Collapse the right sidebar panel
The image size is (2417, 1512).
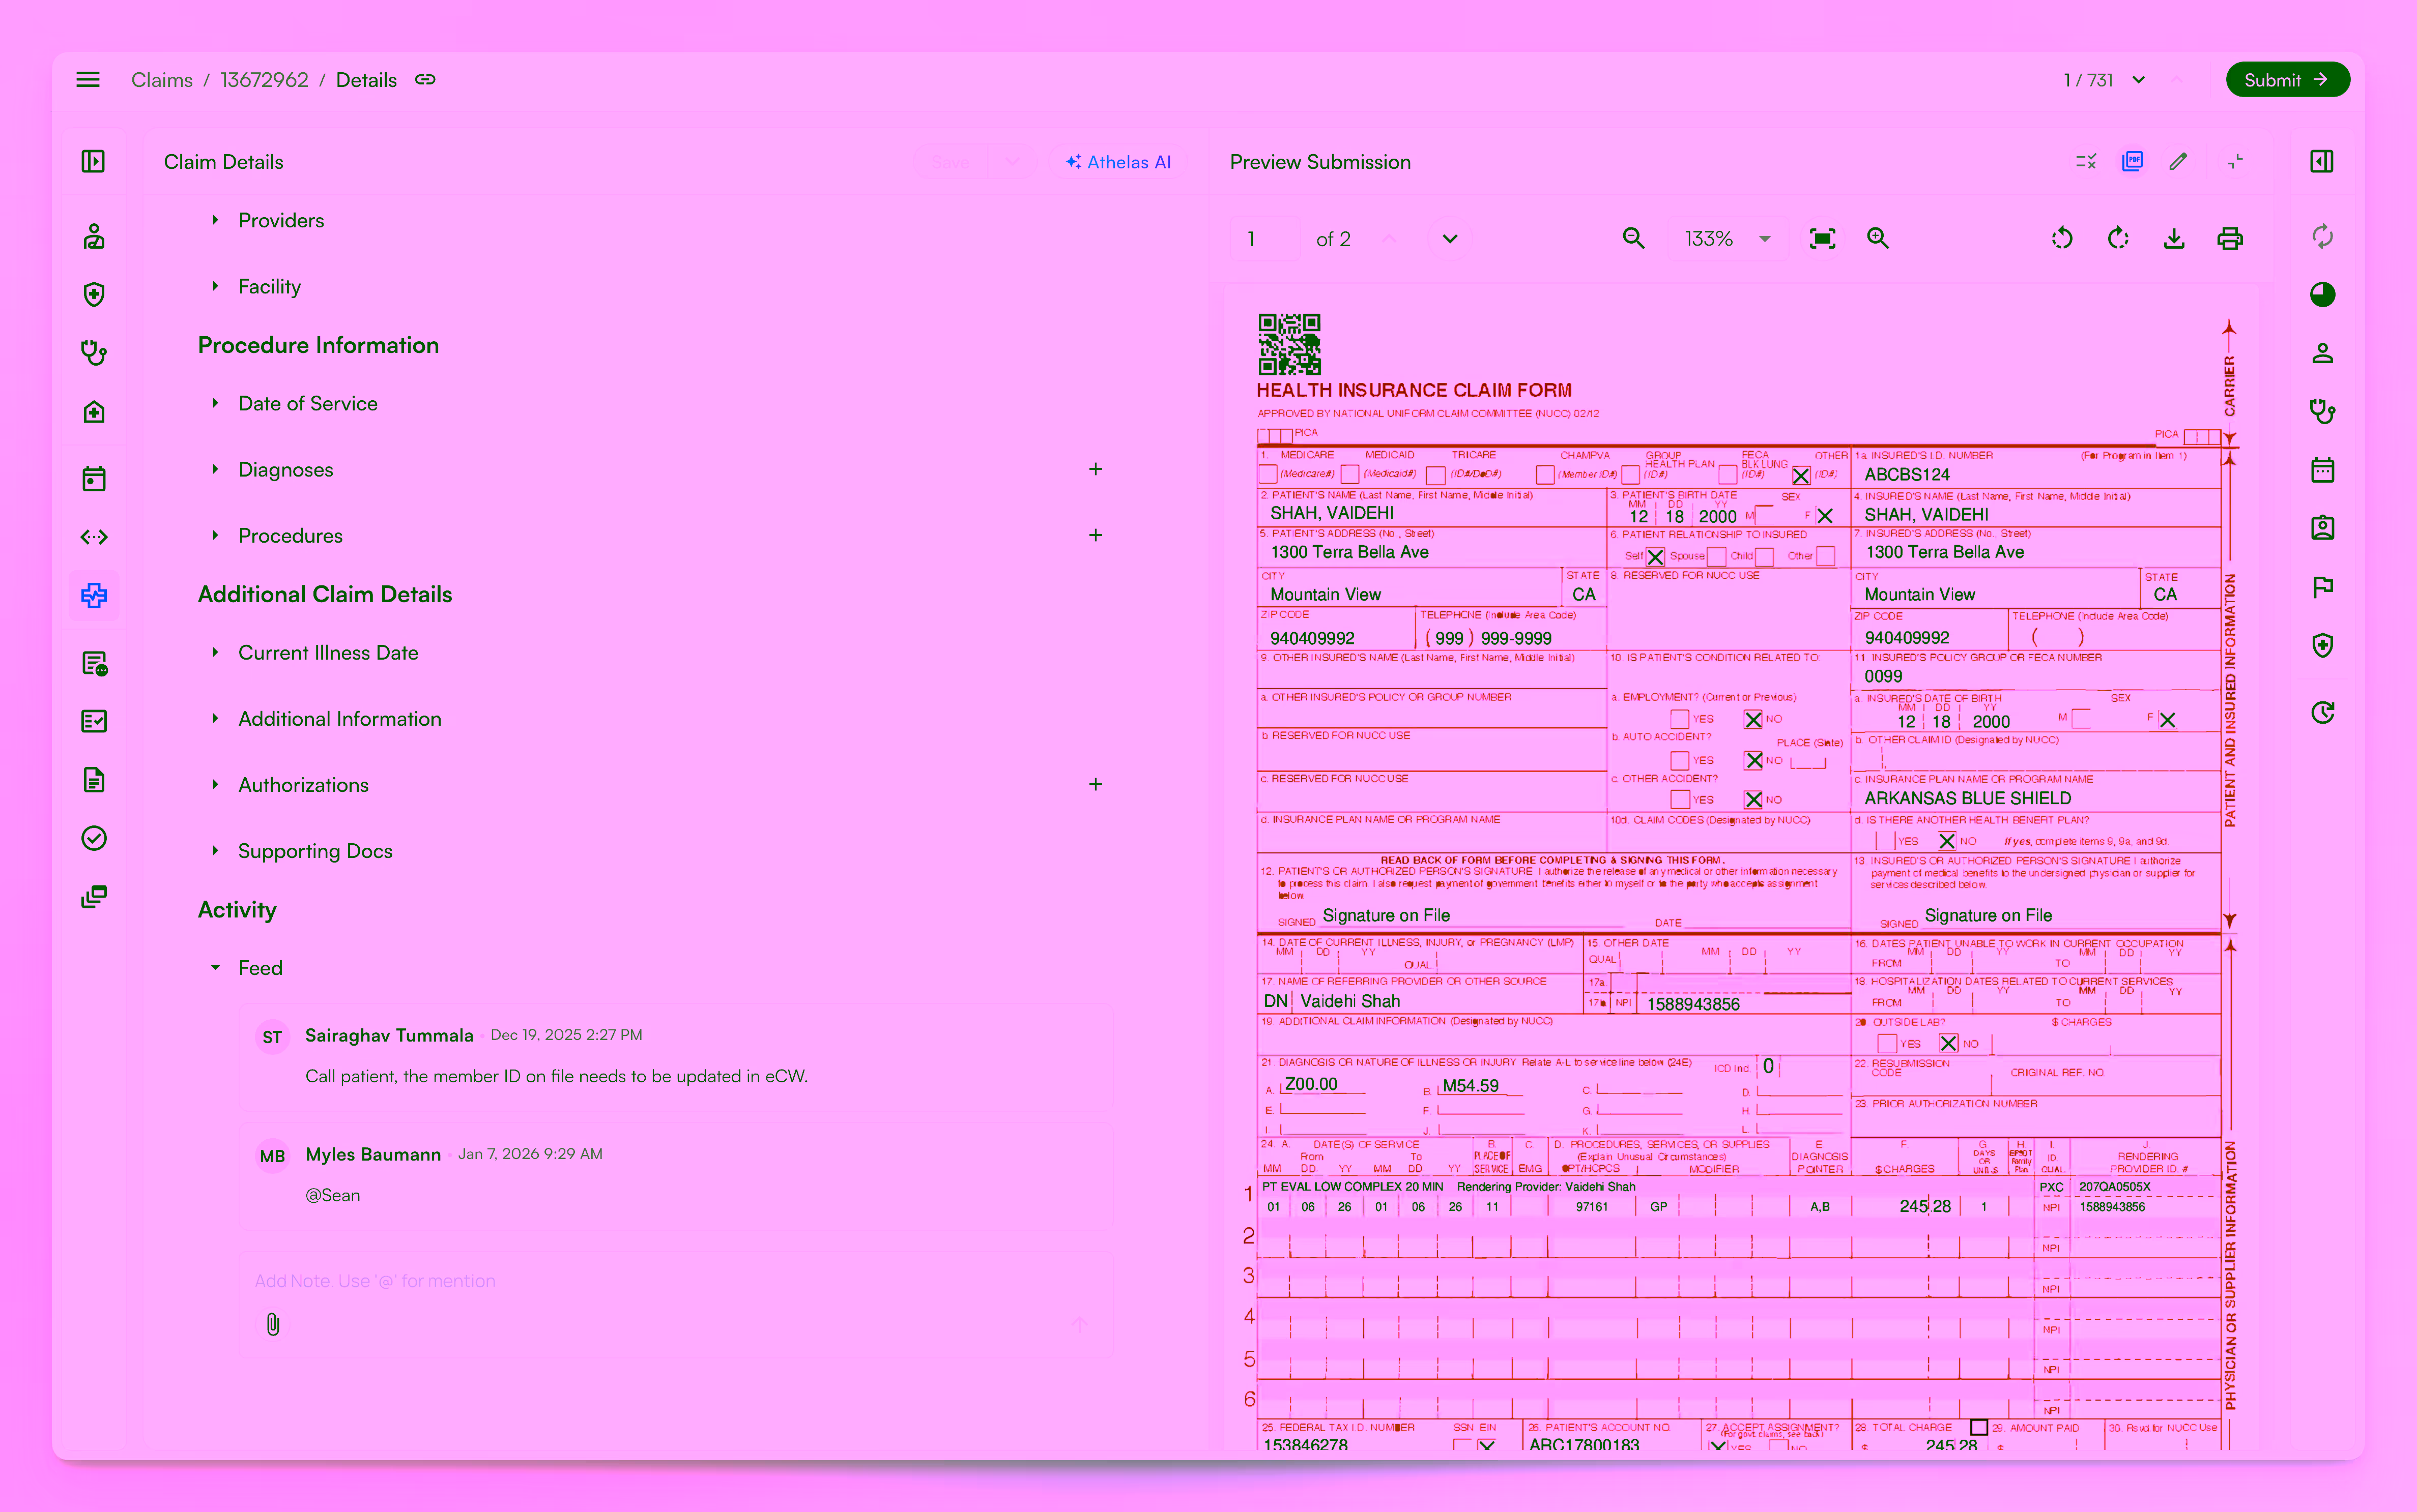tap(2322, 160)
